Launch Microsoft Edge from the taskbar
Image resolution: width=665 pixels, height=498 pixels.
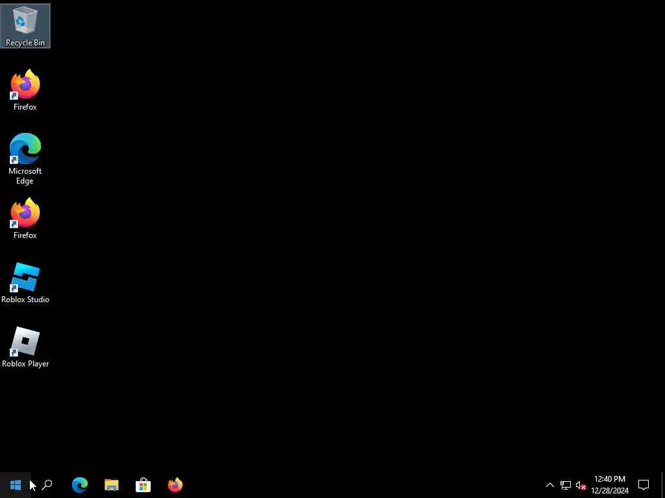[x=80, y=485]
